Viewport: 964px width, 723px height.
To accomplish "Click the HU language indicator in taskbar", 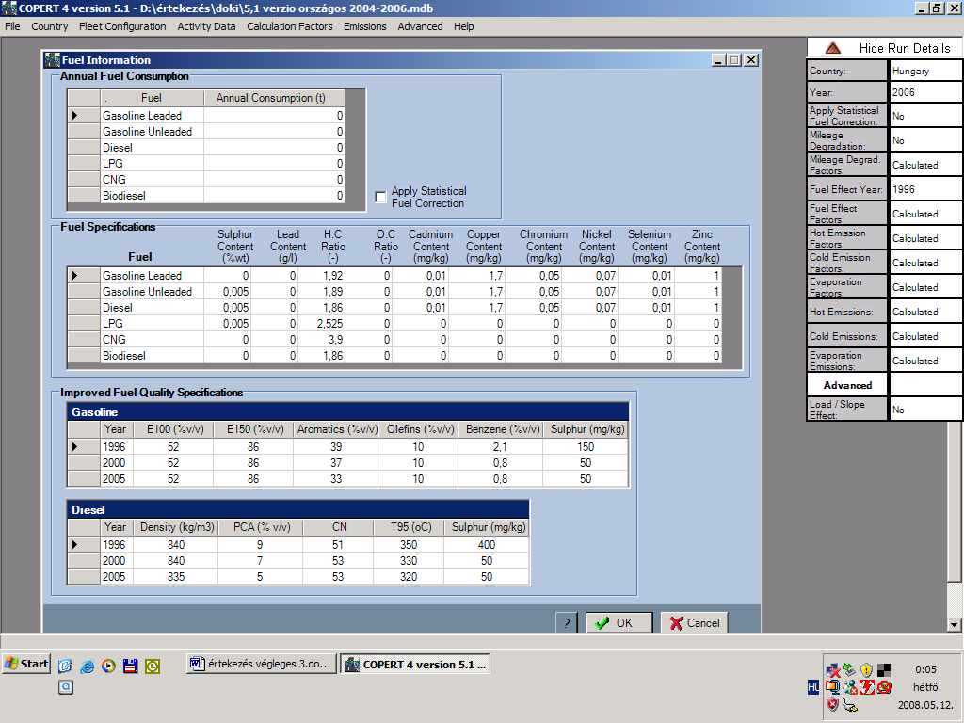I will point(813,687).
